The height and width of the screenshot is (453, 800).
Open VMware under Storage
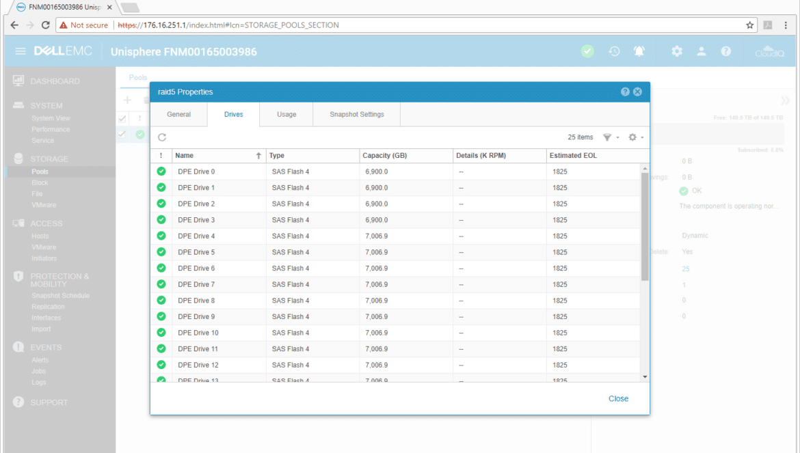[44, 205]
